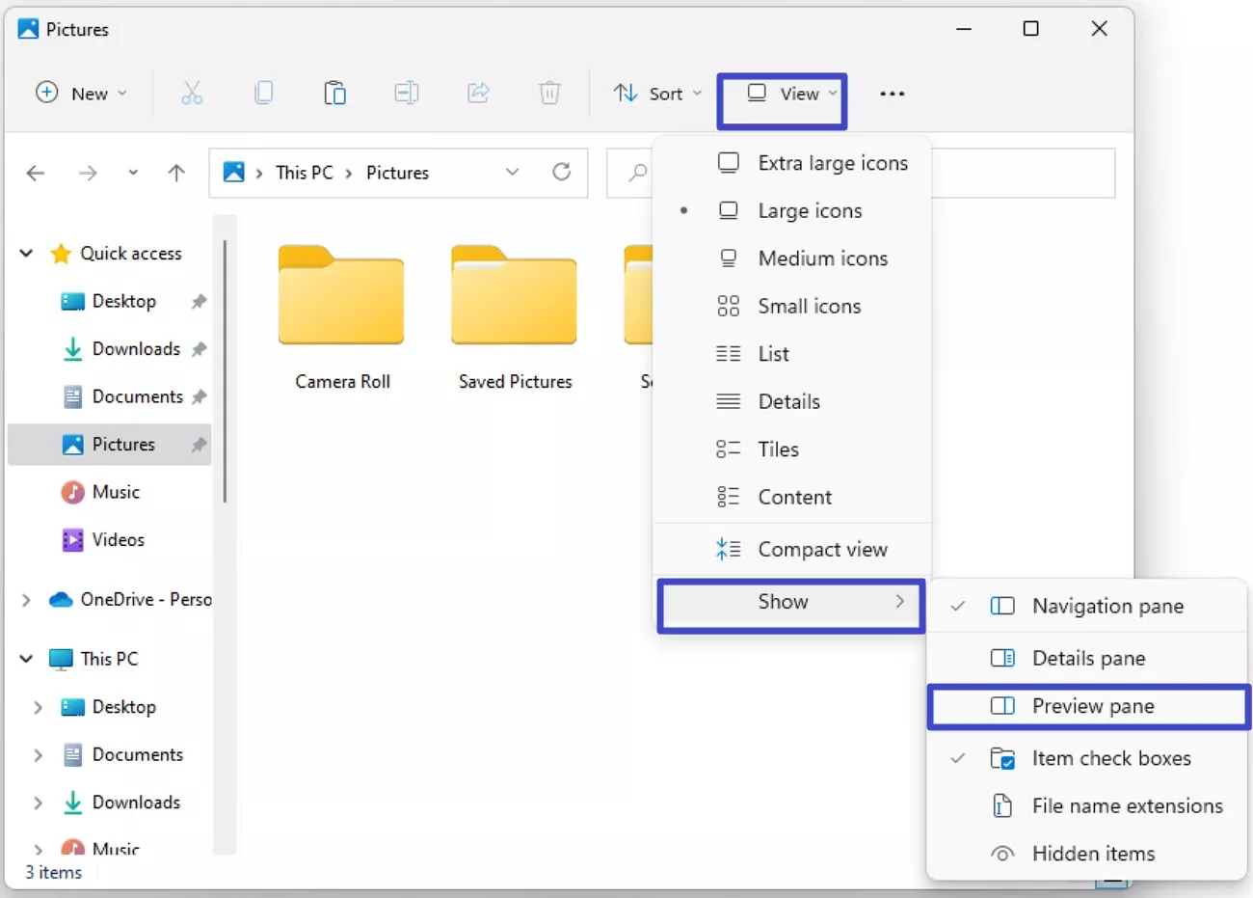
Task: Click the search magnifier icon
Action: pos(636,173)
